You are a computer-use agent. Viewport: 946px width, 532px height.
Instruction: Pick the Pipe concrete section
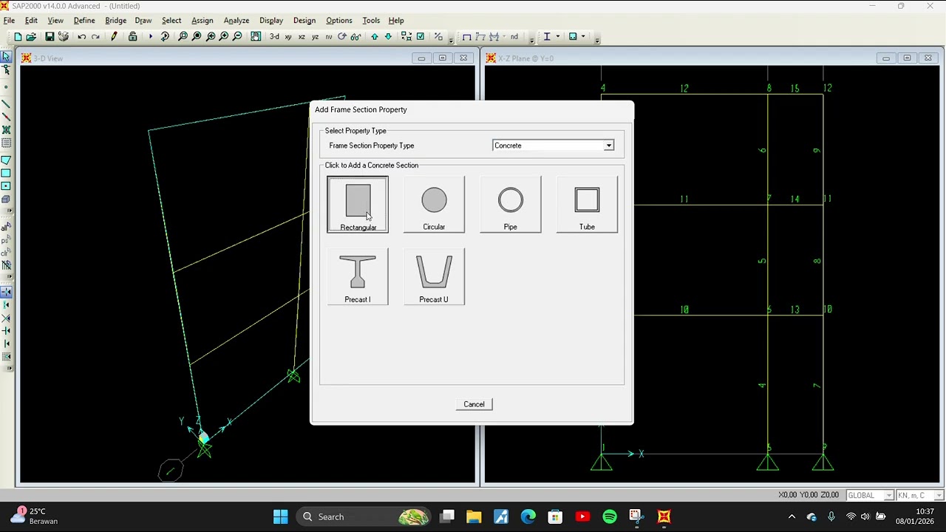pyautogui.click(x=510, y=205)
